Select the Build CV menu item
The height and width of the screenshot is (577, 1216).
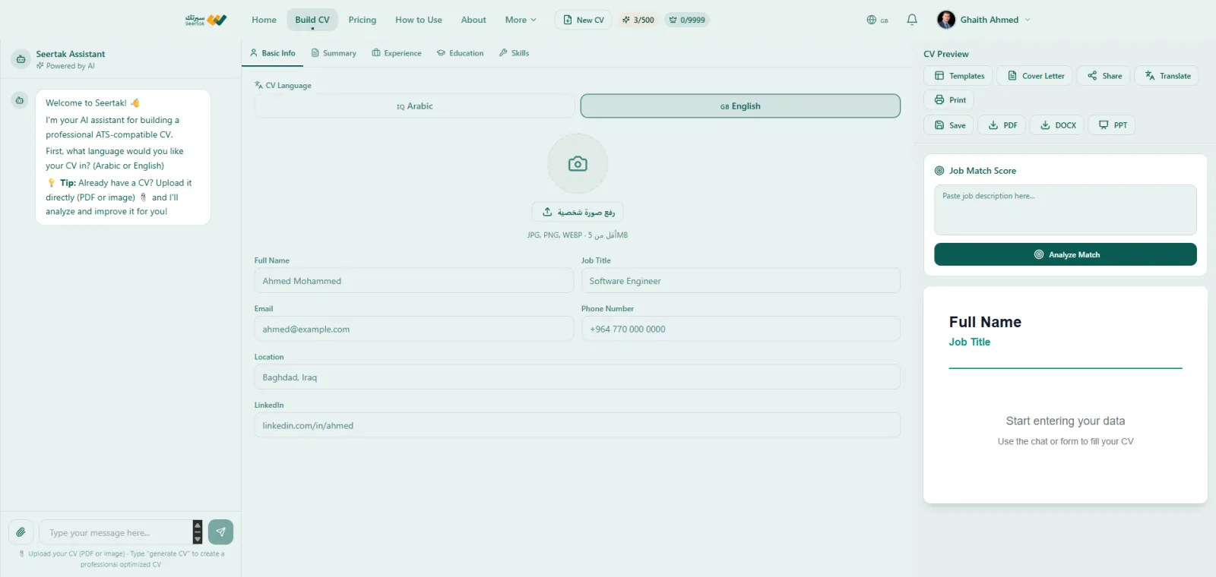click(312, 20)
